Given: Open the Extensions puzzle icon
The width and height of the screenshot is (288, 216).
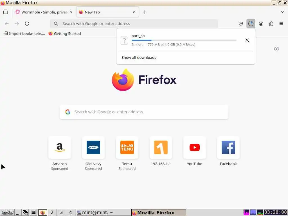Looking at the screenshot, I should (x=271, y=24).
